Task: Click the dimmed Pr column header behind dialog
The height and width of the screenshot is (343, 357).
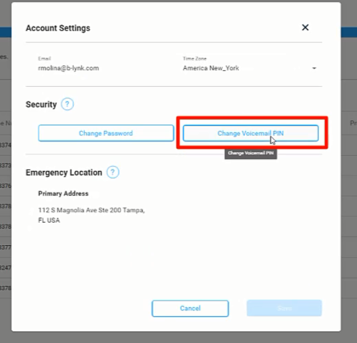Action: [353, 123]
